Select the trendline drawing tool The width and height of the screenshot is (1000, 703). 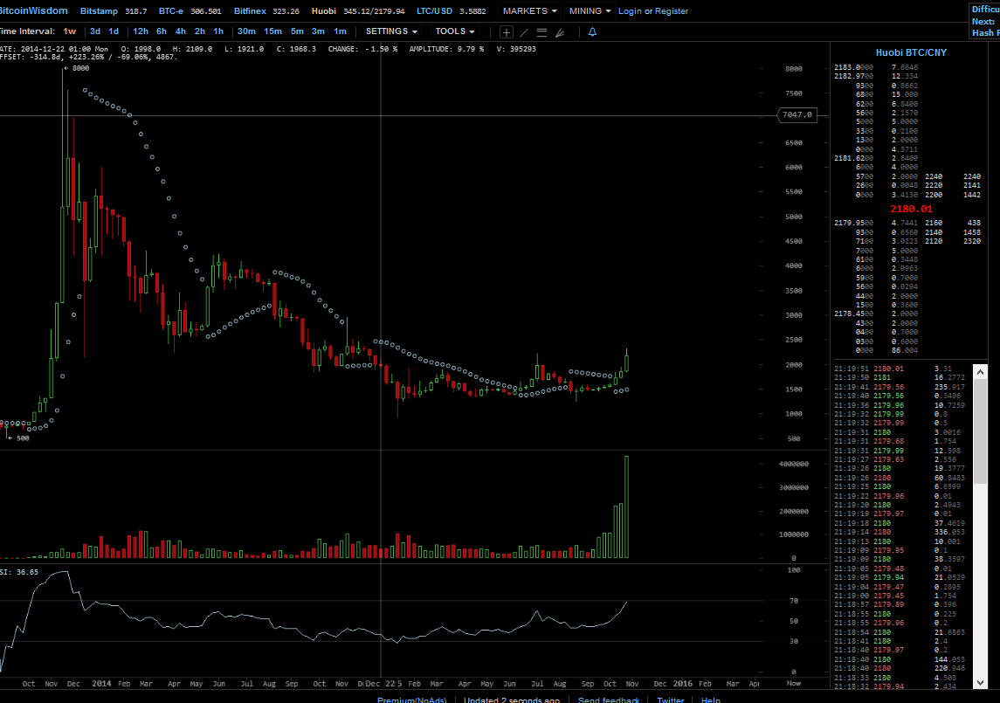click(524, 31)
